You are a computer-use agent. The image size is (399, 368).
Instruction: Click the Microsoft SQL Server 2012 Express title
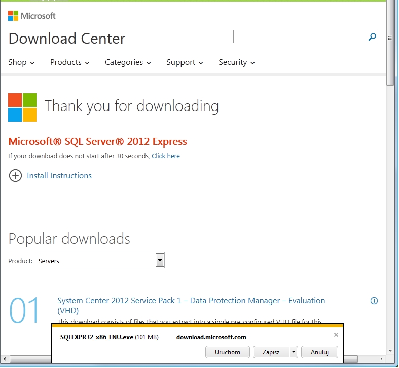click(98, 141)
